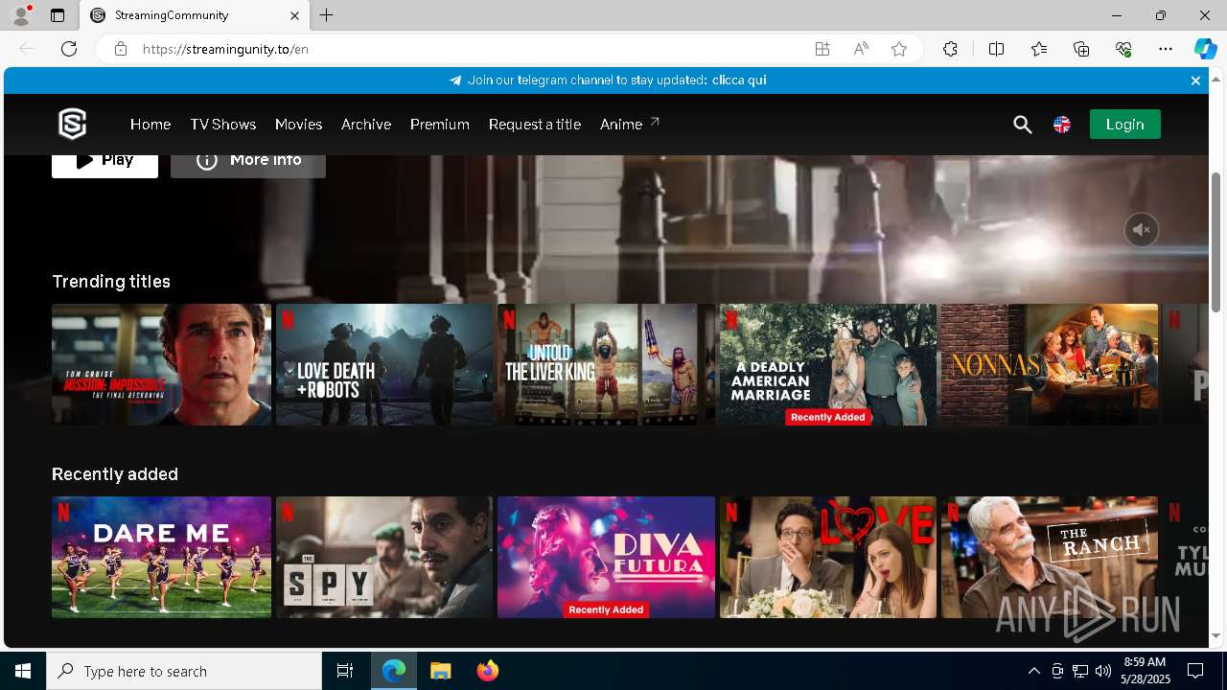The image size is (1227, 690).
Task: Open A Deadly American Marriage thumbnail
Action: [828, 365]
